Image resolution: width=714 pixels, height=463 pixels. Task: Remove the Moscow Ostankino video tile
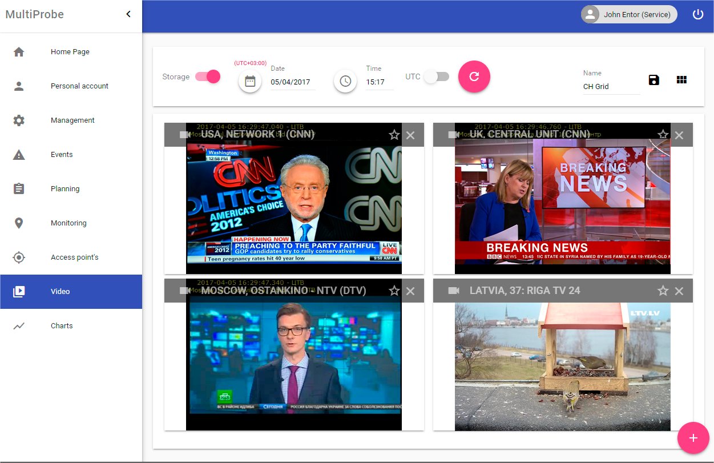(x=410, y=291)
